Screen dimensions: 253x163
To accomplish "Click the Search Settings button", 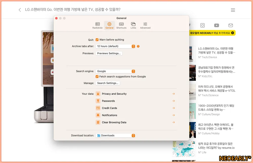I will tap(108, 83).
